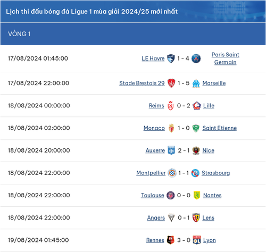Screen dimensions: 266x252
Task: Click the Marseille club crest icon
Action: pyautogui.click(x=196, y=83)
